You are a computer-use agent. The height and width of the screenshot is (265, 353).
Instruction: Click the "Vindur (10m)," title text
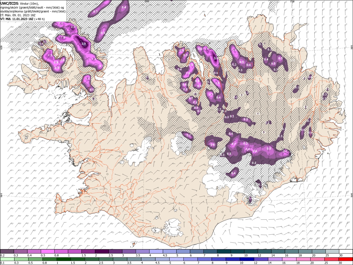[x=30, y=3]
